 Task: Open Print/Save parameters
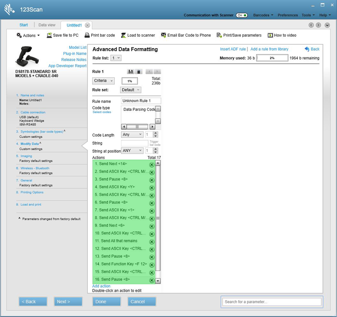pos(239,35)
